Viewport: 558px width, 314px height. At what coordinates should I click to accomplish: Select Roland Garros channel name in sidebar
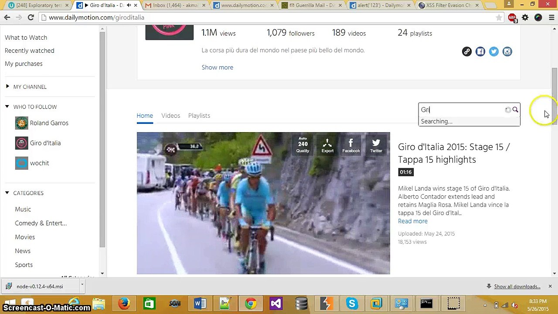pos(49,123)
